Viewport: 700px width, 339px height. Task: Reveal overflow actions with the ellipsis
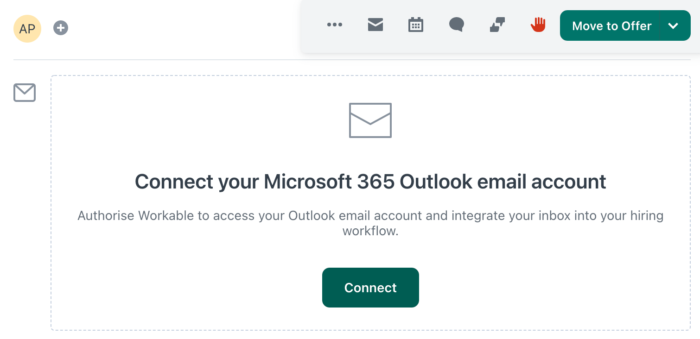point(335,25)
